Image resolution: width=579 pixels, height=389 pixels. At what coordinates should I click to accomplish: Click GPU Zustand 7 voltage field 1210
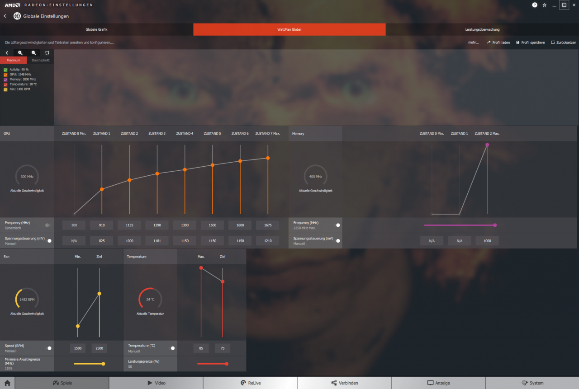[x=268, y=241]
